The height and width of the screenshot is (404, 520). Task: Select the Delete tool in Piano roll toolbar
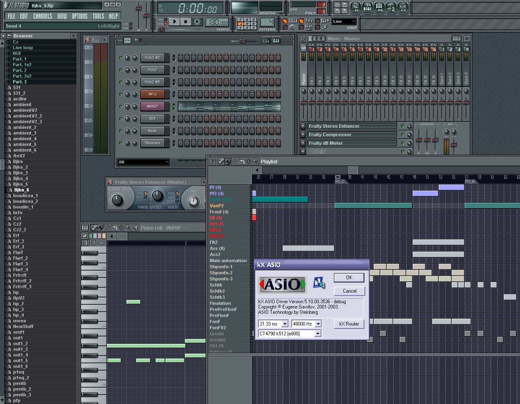click(108, 228)
